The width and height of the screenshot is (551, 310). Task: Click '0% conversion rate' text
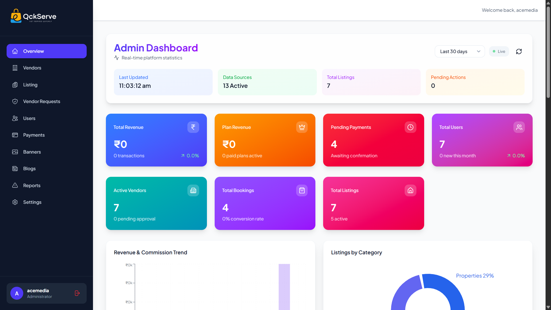click(243, 219)
